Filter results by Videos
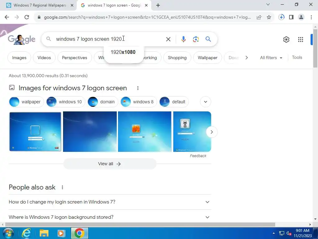Image resolution: width=318 pixels, height=239 pixels. coord(44,58)
